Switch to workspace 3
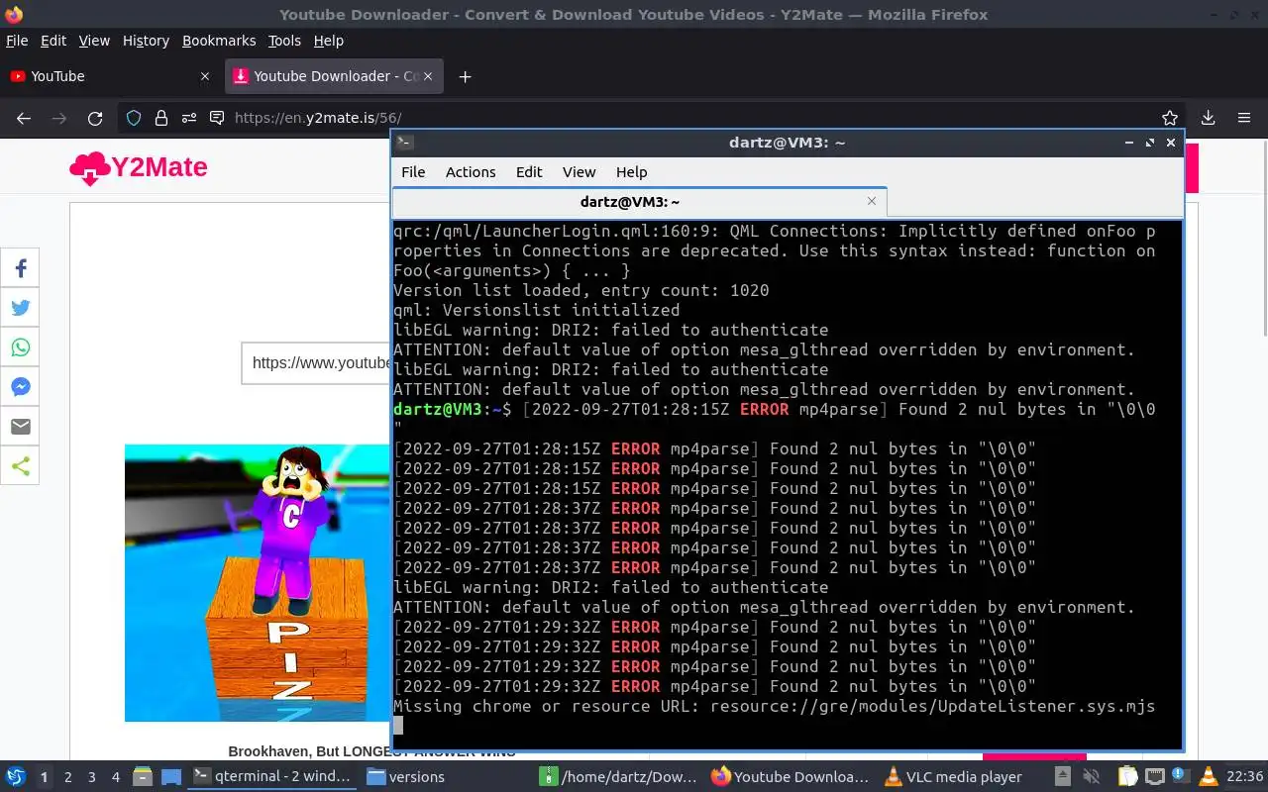Image resolution: width=1268 pixels, height=792 pixels. point(92,777)
